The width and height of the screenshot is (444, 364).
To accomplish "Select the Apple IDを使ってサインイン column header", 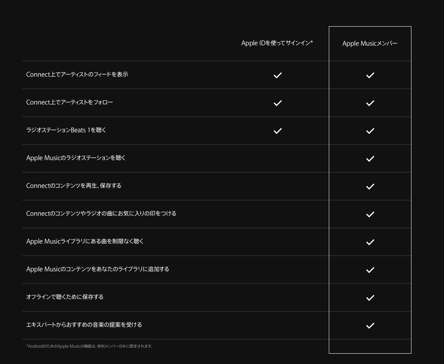I will coord(277,43).
